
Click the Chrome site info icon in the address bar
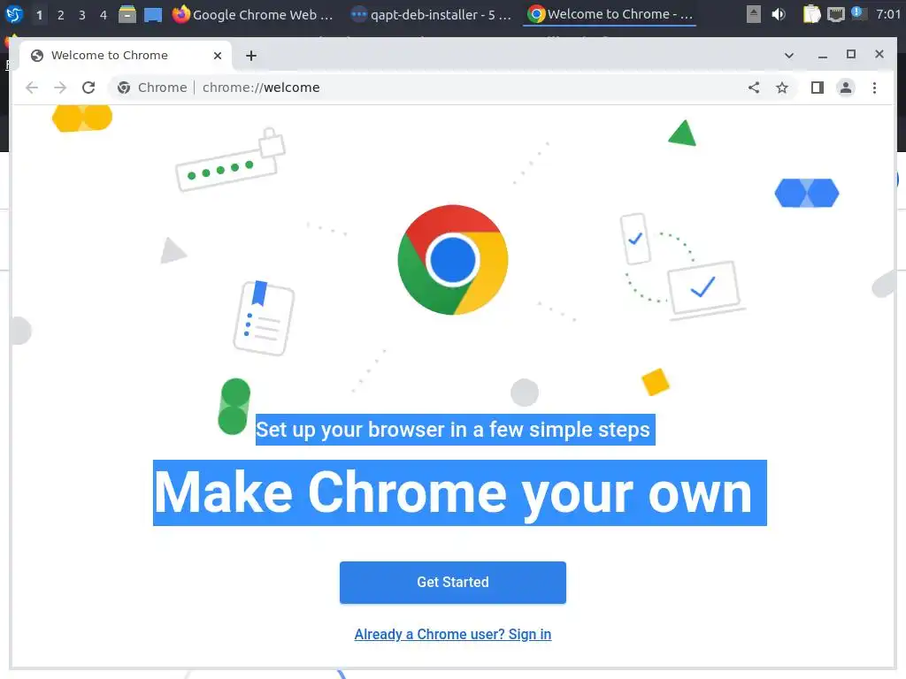click(x=124, y=88)
